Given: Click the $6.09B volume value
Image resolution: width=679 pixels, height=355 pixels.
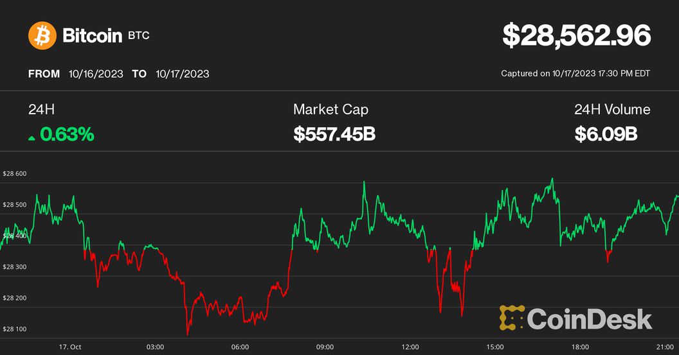Looking at the screenshot, I should [606, 135].
